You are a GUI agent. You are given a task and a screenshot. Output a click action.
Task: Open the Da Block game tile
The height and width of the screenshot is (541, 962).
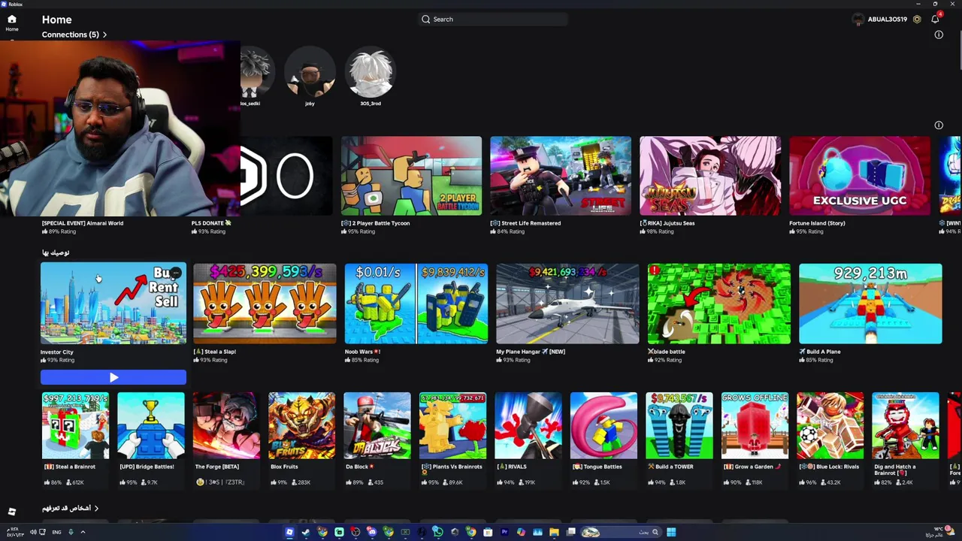tap(377, 425)
